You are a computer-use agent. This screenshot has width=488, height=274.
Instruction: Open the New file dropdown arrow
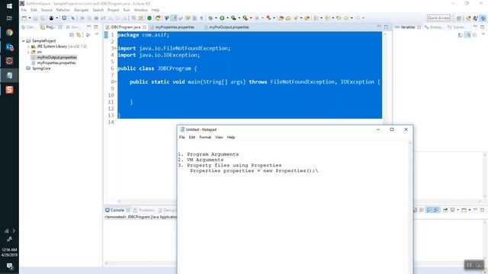coord(30,18)
